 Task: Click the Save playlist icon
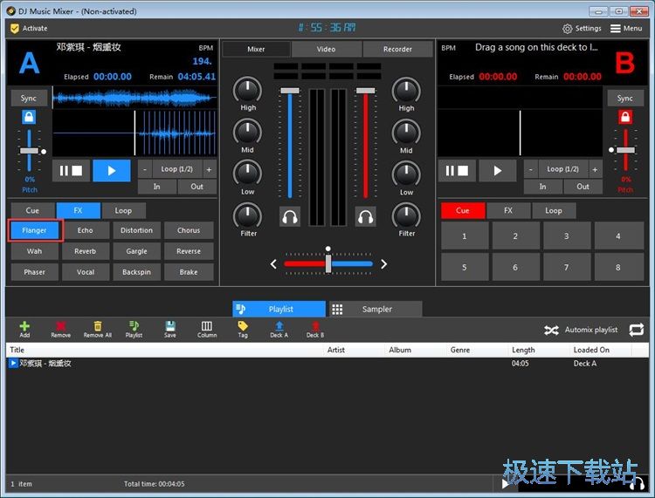(x=169, y=328)
